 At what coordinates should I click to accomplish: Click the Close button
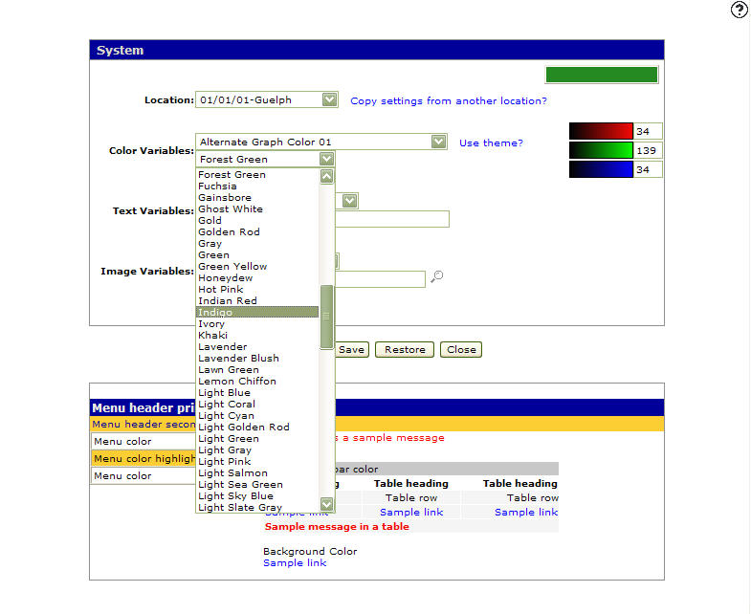(x=461, y=350)
